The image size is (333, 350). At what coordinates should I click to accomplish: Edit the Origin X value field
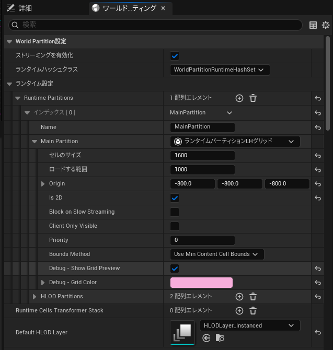pyautogui.click(x=192, y=184)
